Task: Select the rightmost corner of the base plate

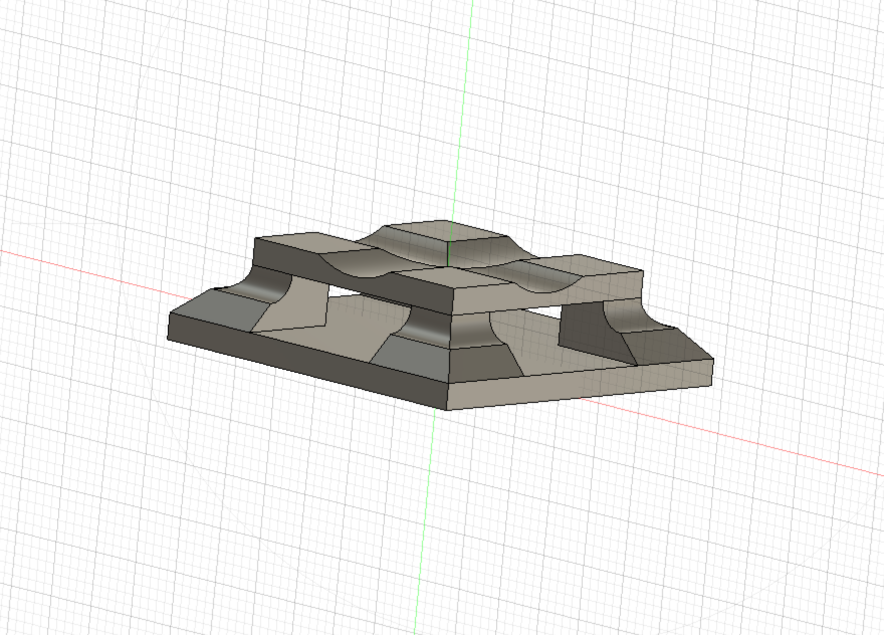Action: click(x=713, y=360)
